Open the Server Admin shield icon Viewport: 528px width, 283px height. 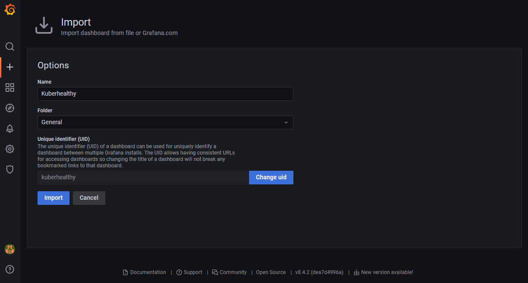coord(10,169)
